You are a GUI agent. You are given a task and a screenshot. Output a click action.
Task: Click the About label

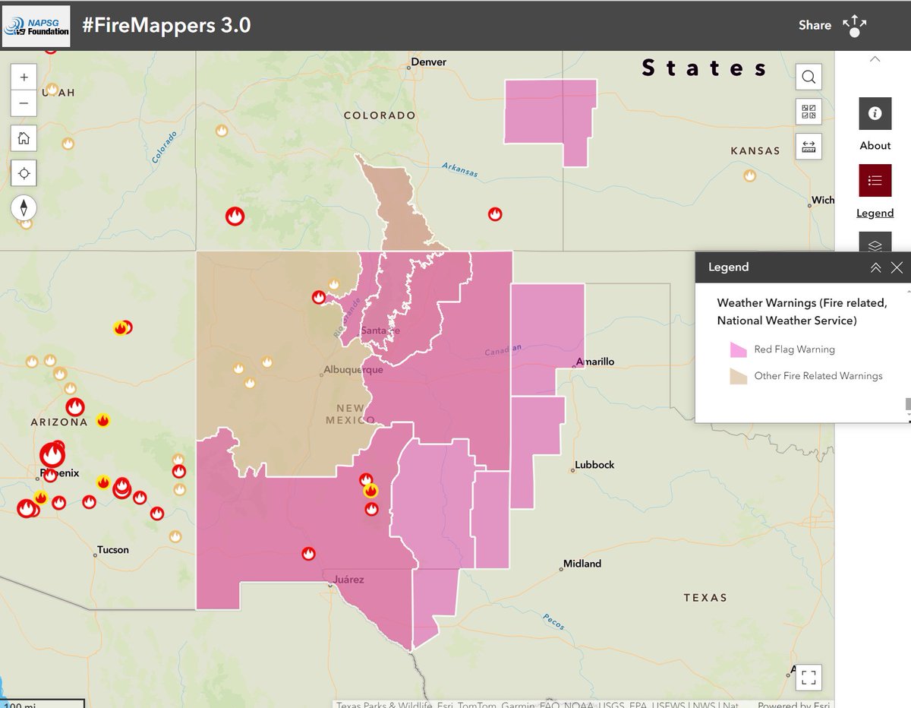[x=875, y=145]
